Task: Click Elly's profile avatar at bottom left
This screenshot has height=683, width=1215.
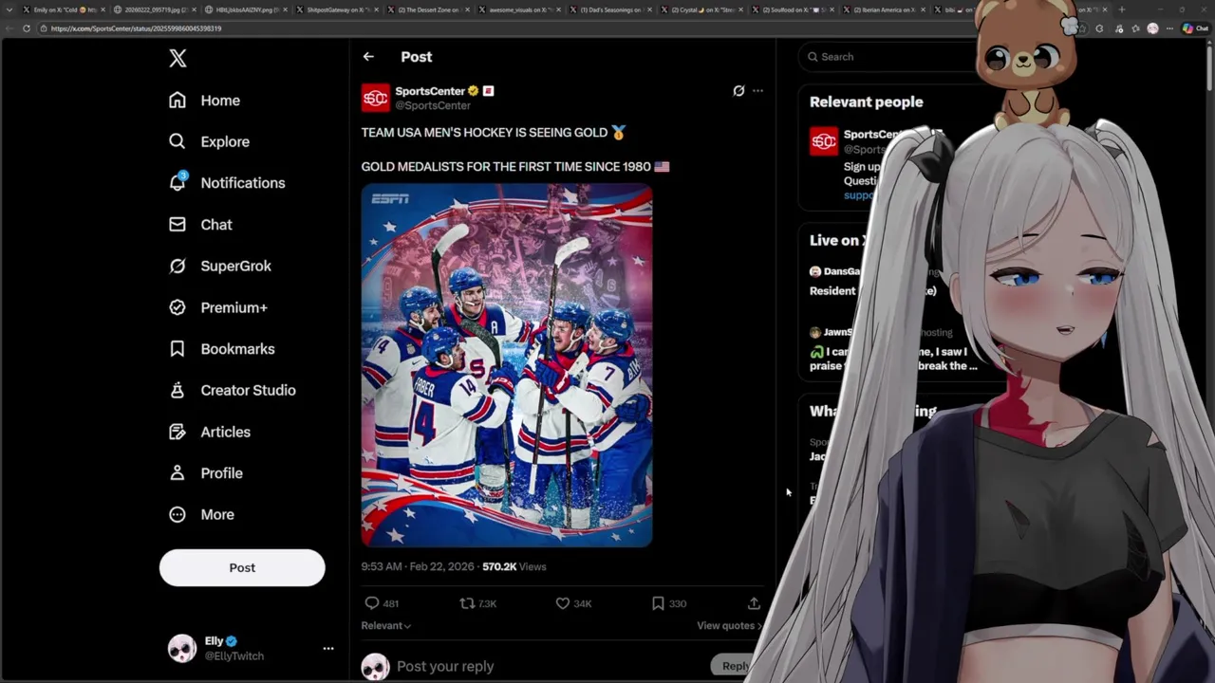Action: pyautogui.click(x=182, y=648)
